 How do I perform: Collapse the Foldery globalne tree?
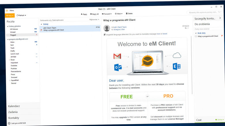7,26
